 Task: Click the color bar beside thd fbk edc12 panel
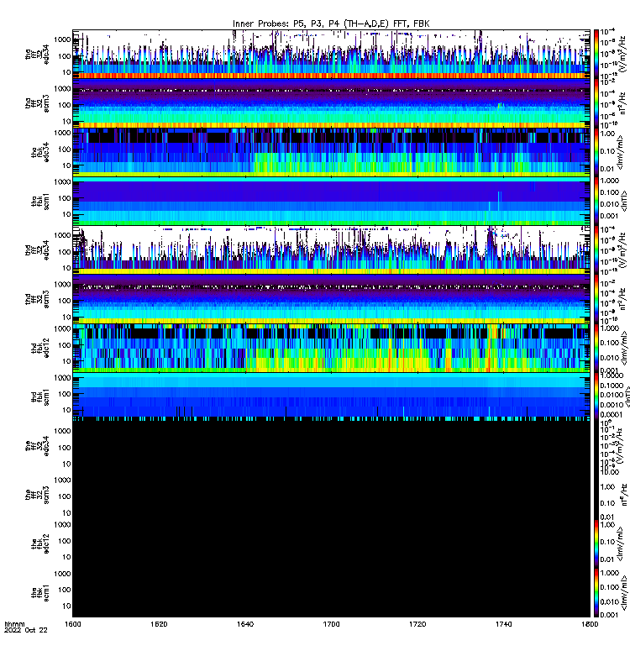[x=596, y=348]
